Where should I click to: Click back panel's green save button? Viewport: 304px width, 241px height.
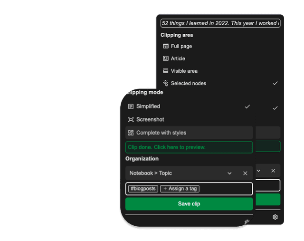[268, 200]
